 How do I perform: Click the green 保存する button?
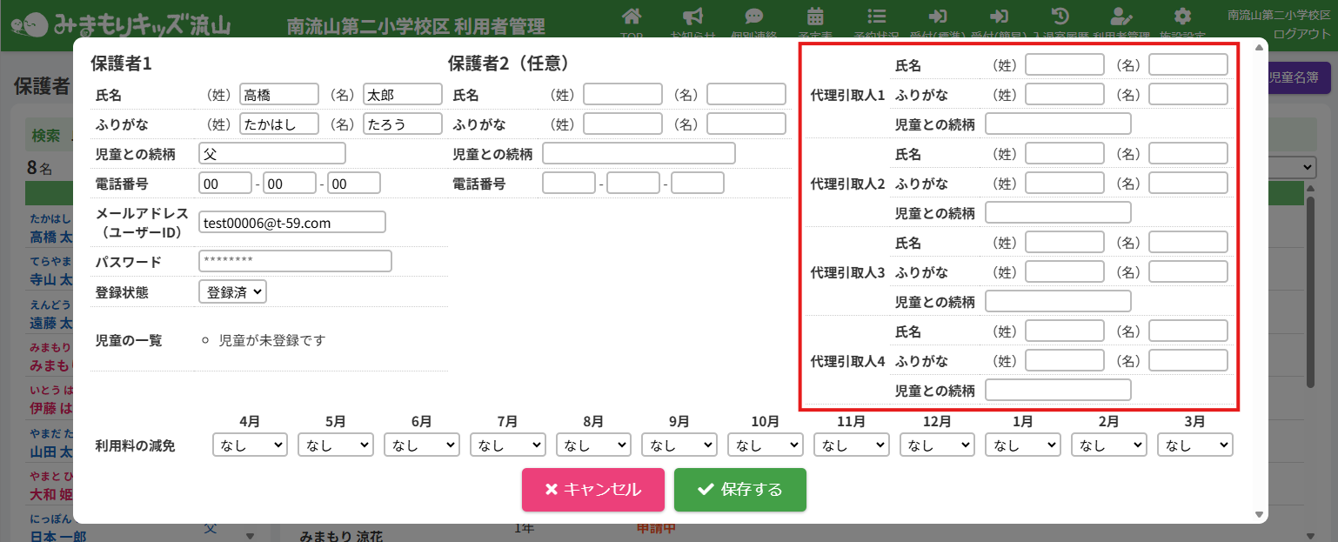(x=739, y=490)
